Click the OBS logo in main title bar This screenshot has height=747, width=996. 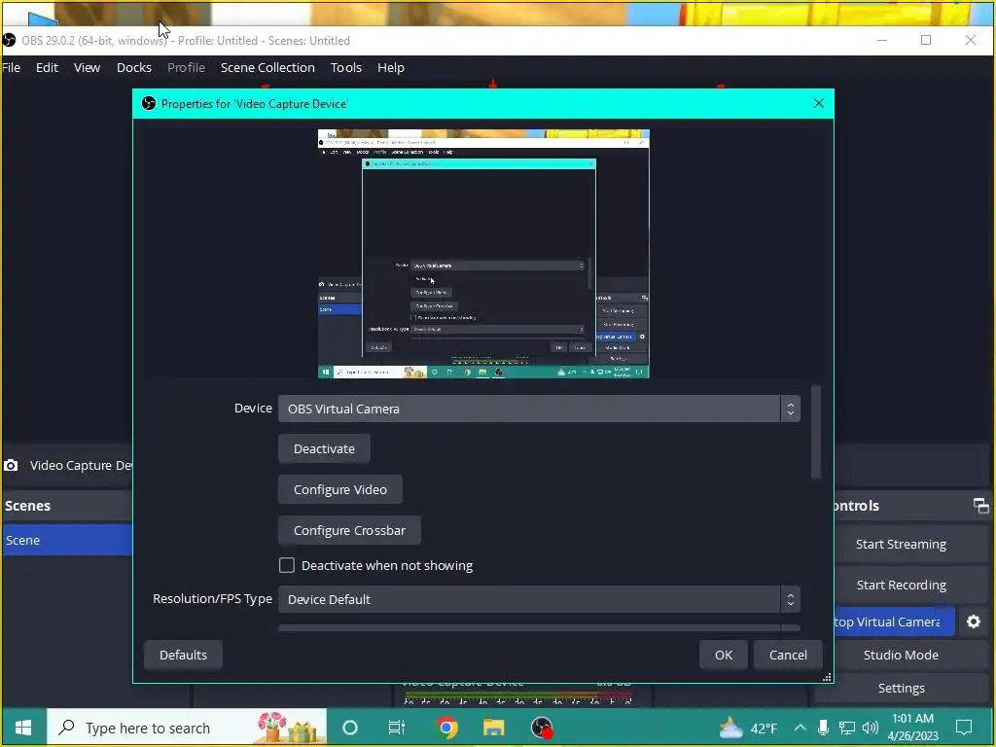9,40
